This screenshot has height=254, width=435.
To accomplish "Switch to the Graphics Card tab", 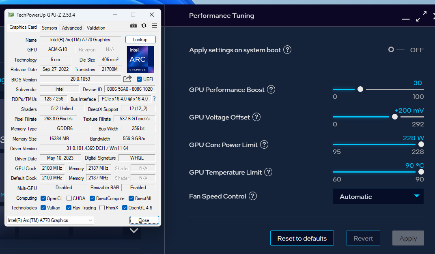I will tap(23, 27).
